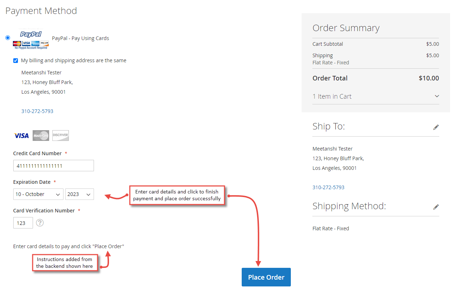The image size is (454, 290).
Task: Select the PayPal - Pay Using Cards label
Action: coord(80,38)
